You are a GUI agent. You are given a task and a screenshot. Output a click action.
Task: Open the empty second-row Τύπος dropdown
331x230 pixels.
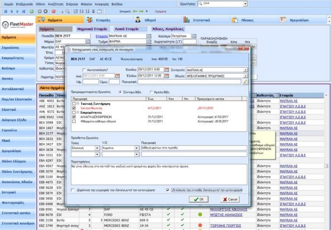click(x=97, y=154)
